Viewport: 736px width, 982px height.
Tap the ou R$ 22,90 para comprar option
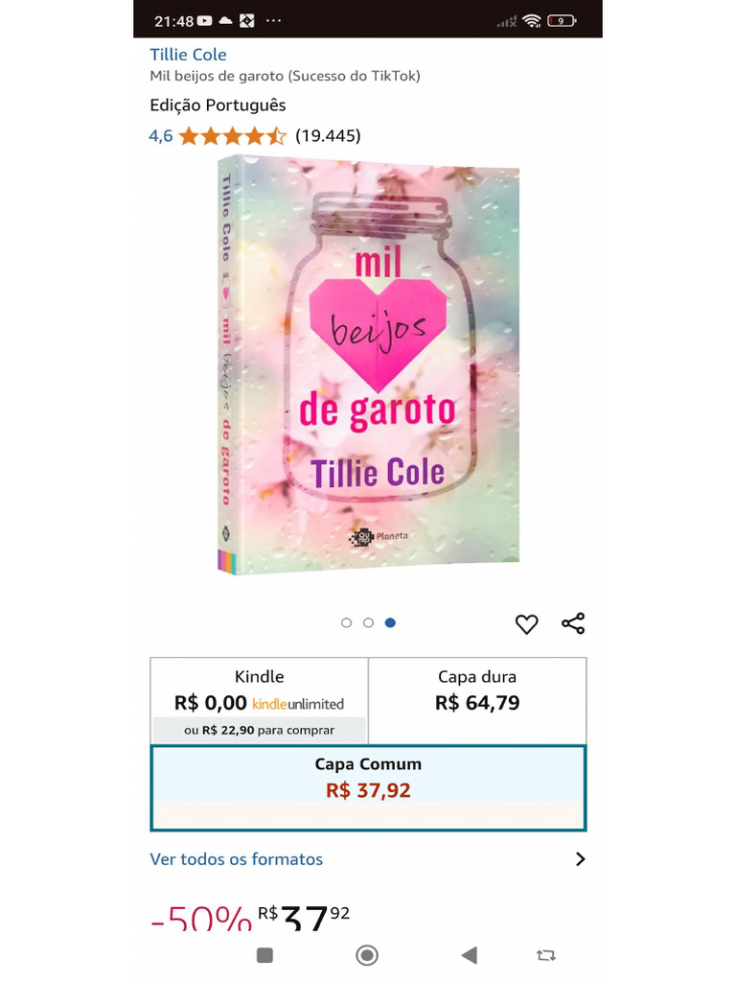click(x=259, y=730)
